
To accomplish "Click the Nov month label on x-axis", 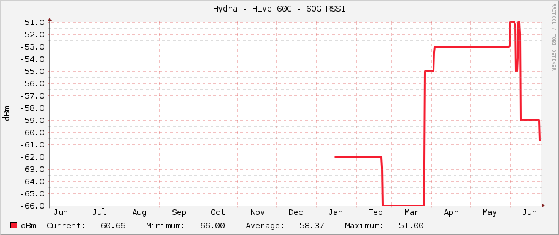I will pos(257,212).
